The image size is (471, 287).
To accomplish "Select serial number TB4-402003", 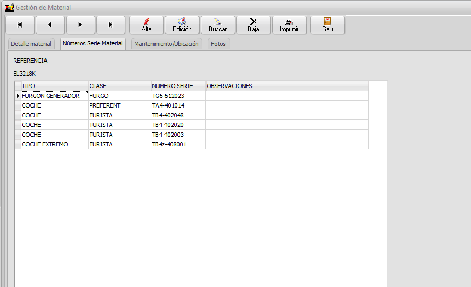I will point(178,135).
